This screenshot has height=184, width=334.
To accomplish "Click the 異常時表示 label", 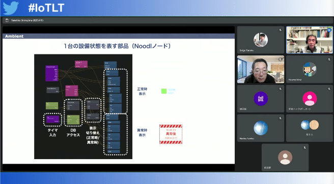I will (x=142, y=133).
